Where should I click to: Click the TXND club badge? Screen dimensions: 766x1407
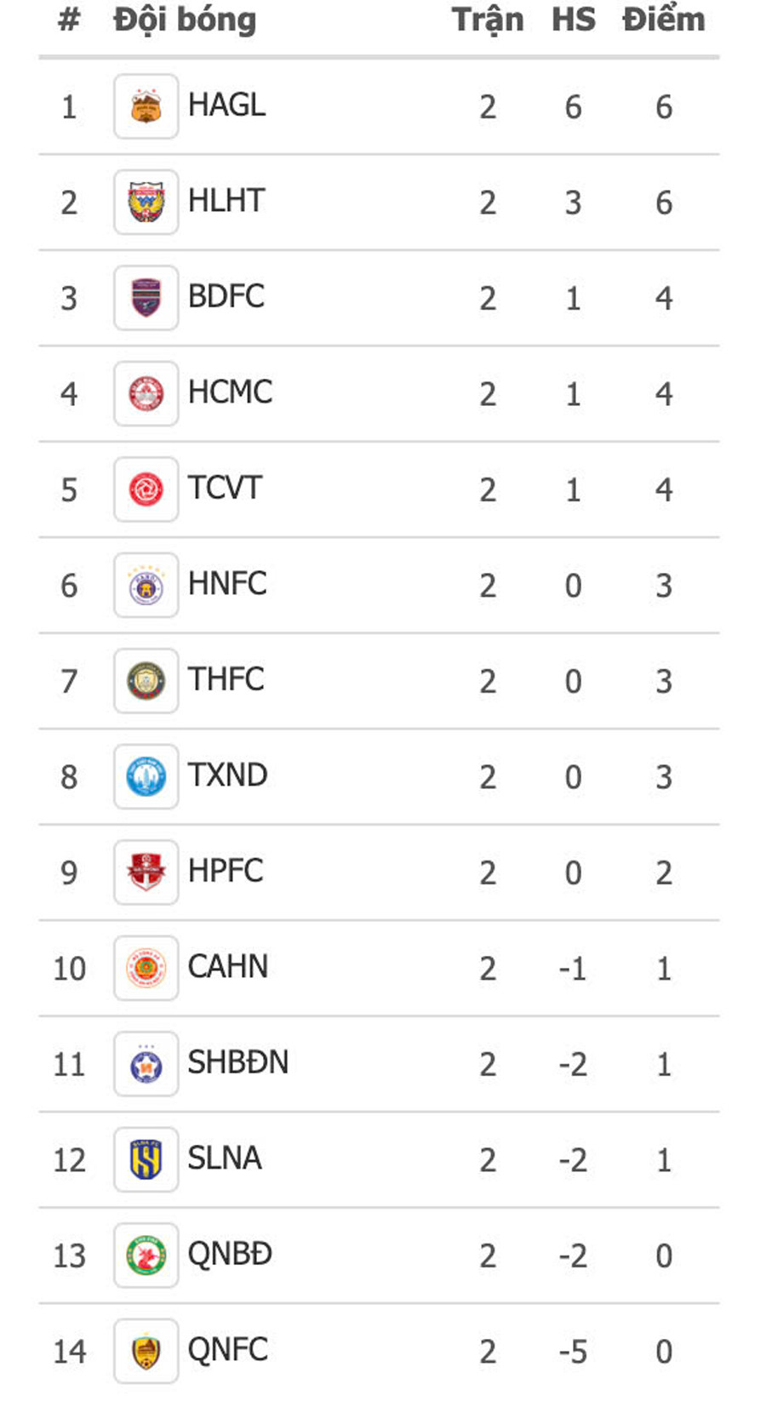click(146, 777)
